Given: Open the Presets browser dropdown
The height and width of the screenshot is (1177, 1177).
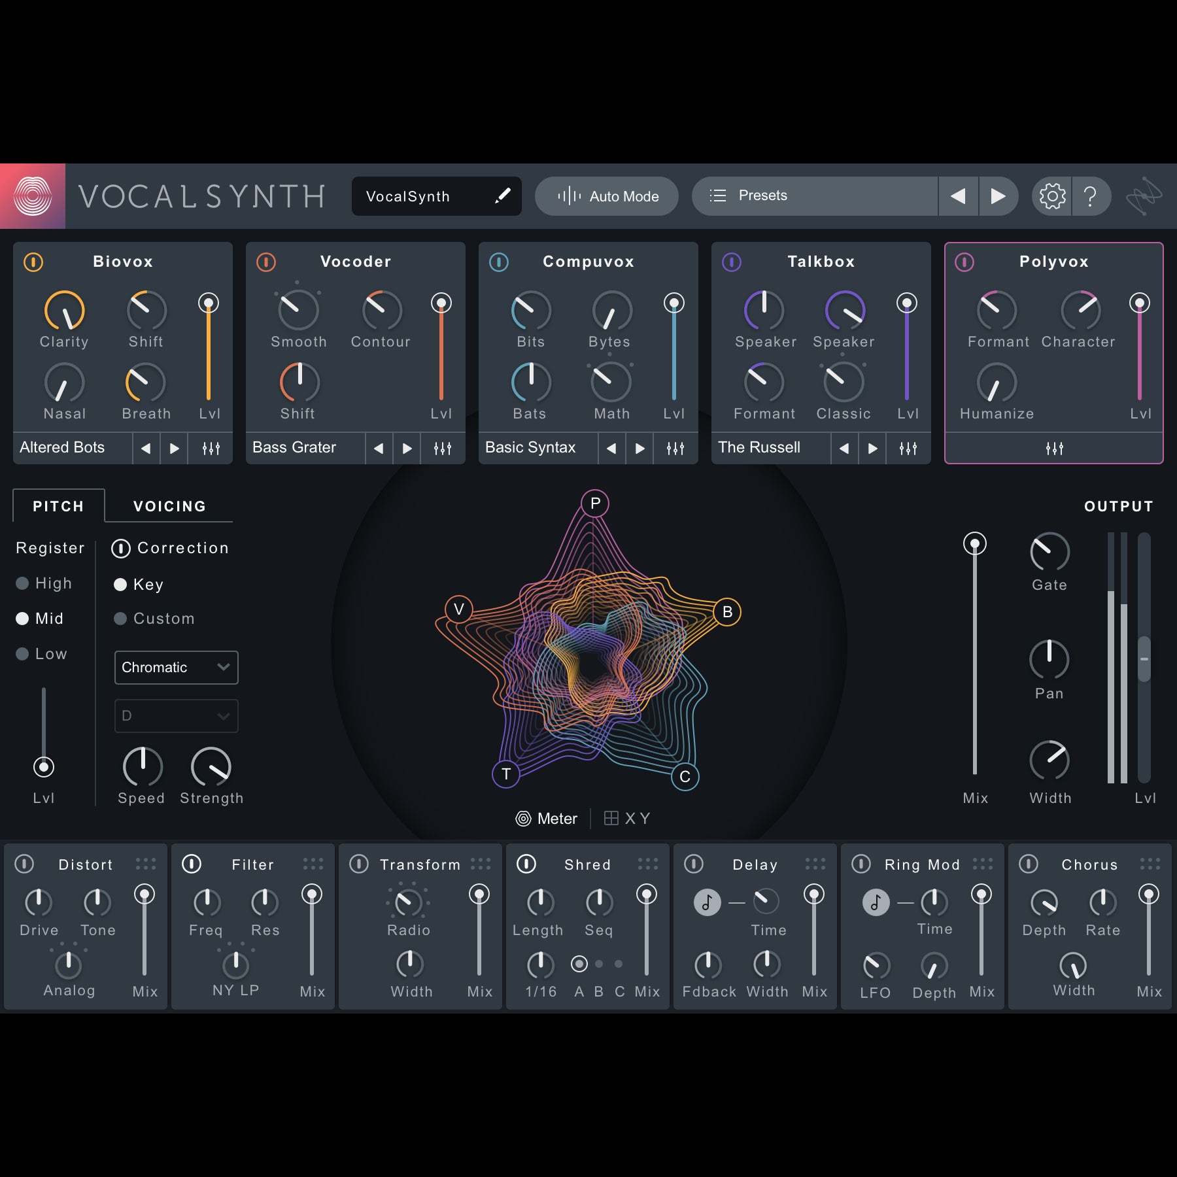Looking at the screenshot, I should click(815, 196).
